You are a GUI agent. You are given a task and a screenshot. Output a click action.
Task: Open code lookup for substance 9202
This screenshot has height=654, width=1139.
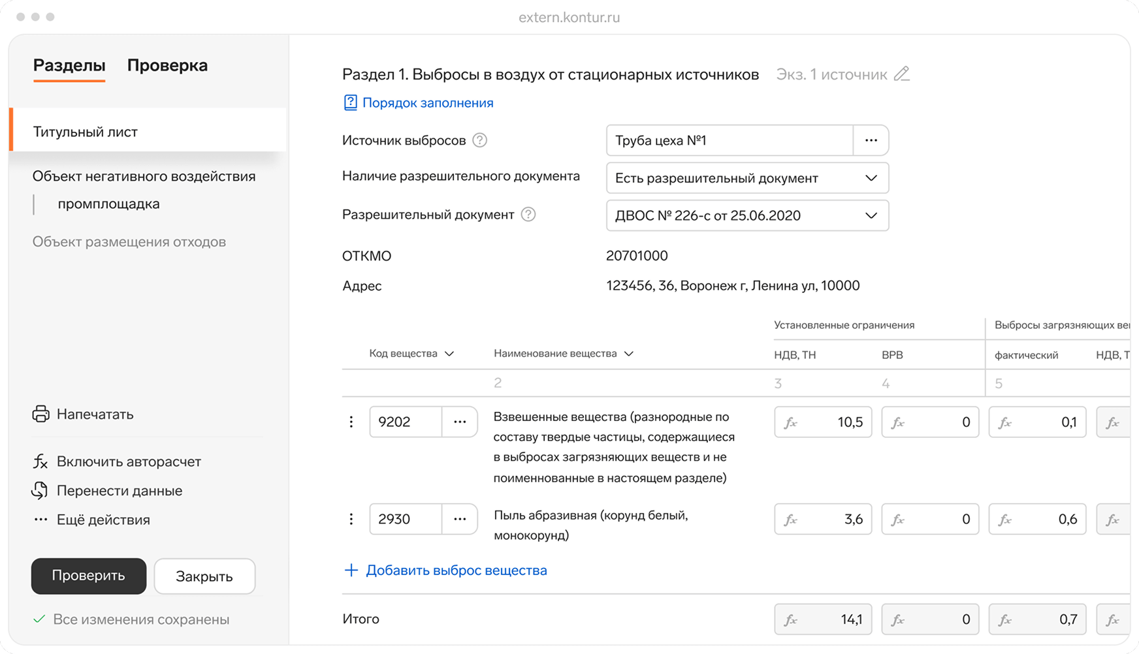[460, 422]
